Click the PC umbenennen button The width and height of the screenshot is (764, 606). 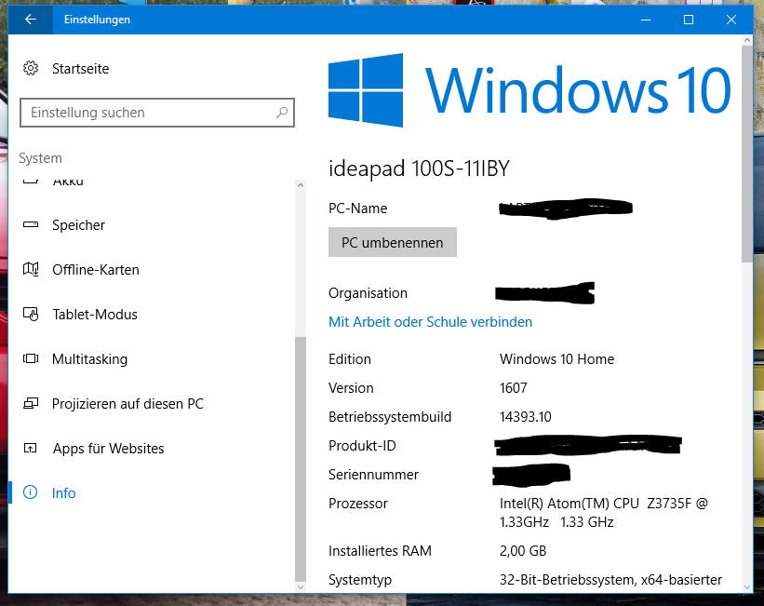click(392, 242)
